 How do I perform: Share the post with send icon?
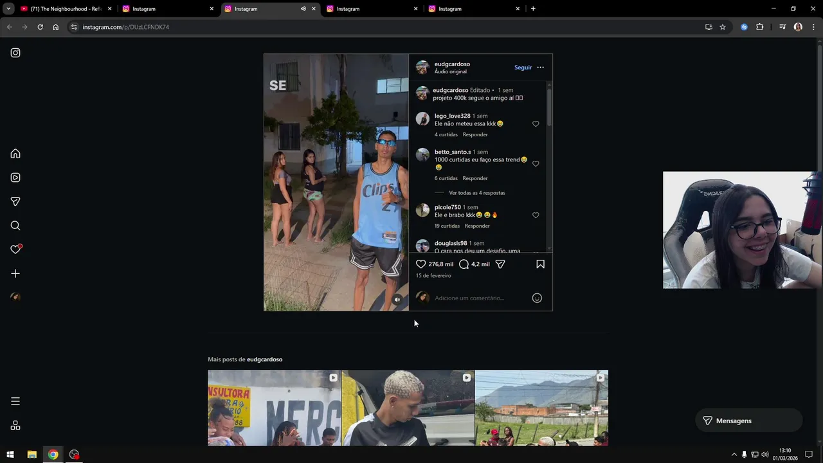pyautogui.click(x=500, y=264)
